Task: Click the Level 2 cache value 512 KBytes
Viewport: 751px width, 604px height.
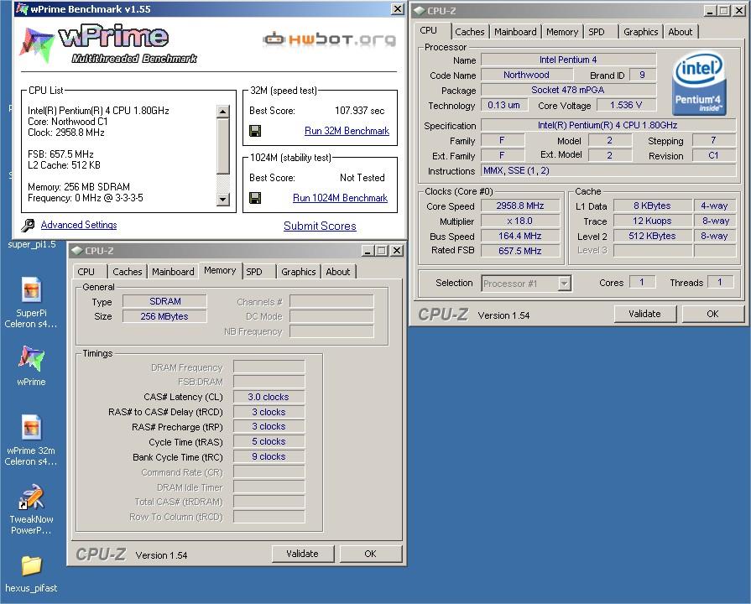Action: pos(652,236)
